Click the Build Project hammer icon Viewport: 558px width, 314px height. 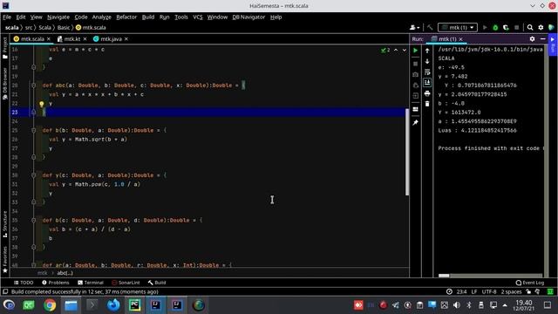point(430,27)
